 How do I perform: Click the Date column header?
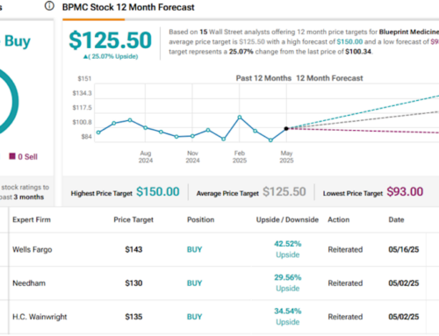coord(396,219)
